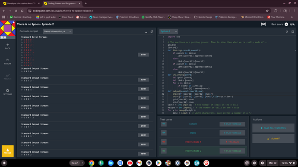Switch to Coding Games and Programming tab
Viewport: 298px width, 167px height.
pyautogui.click(x=62, y=3)
